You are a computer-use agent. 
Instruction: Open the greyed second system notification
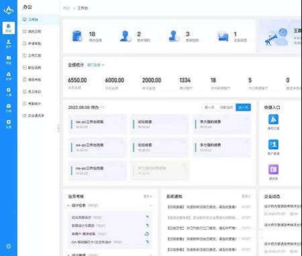[209, 218]
